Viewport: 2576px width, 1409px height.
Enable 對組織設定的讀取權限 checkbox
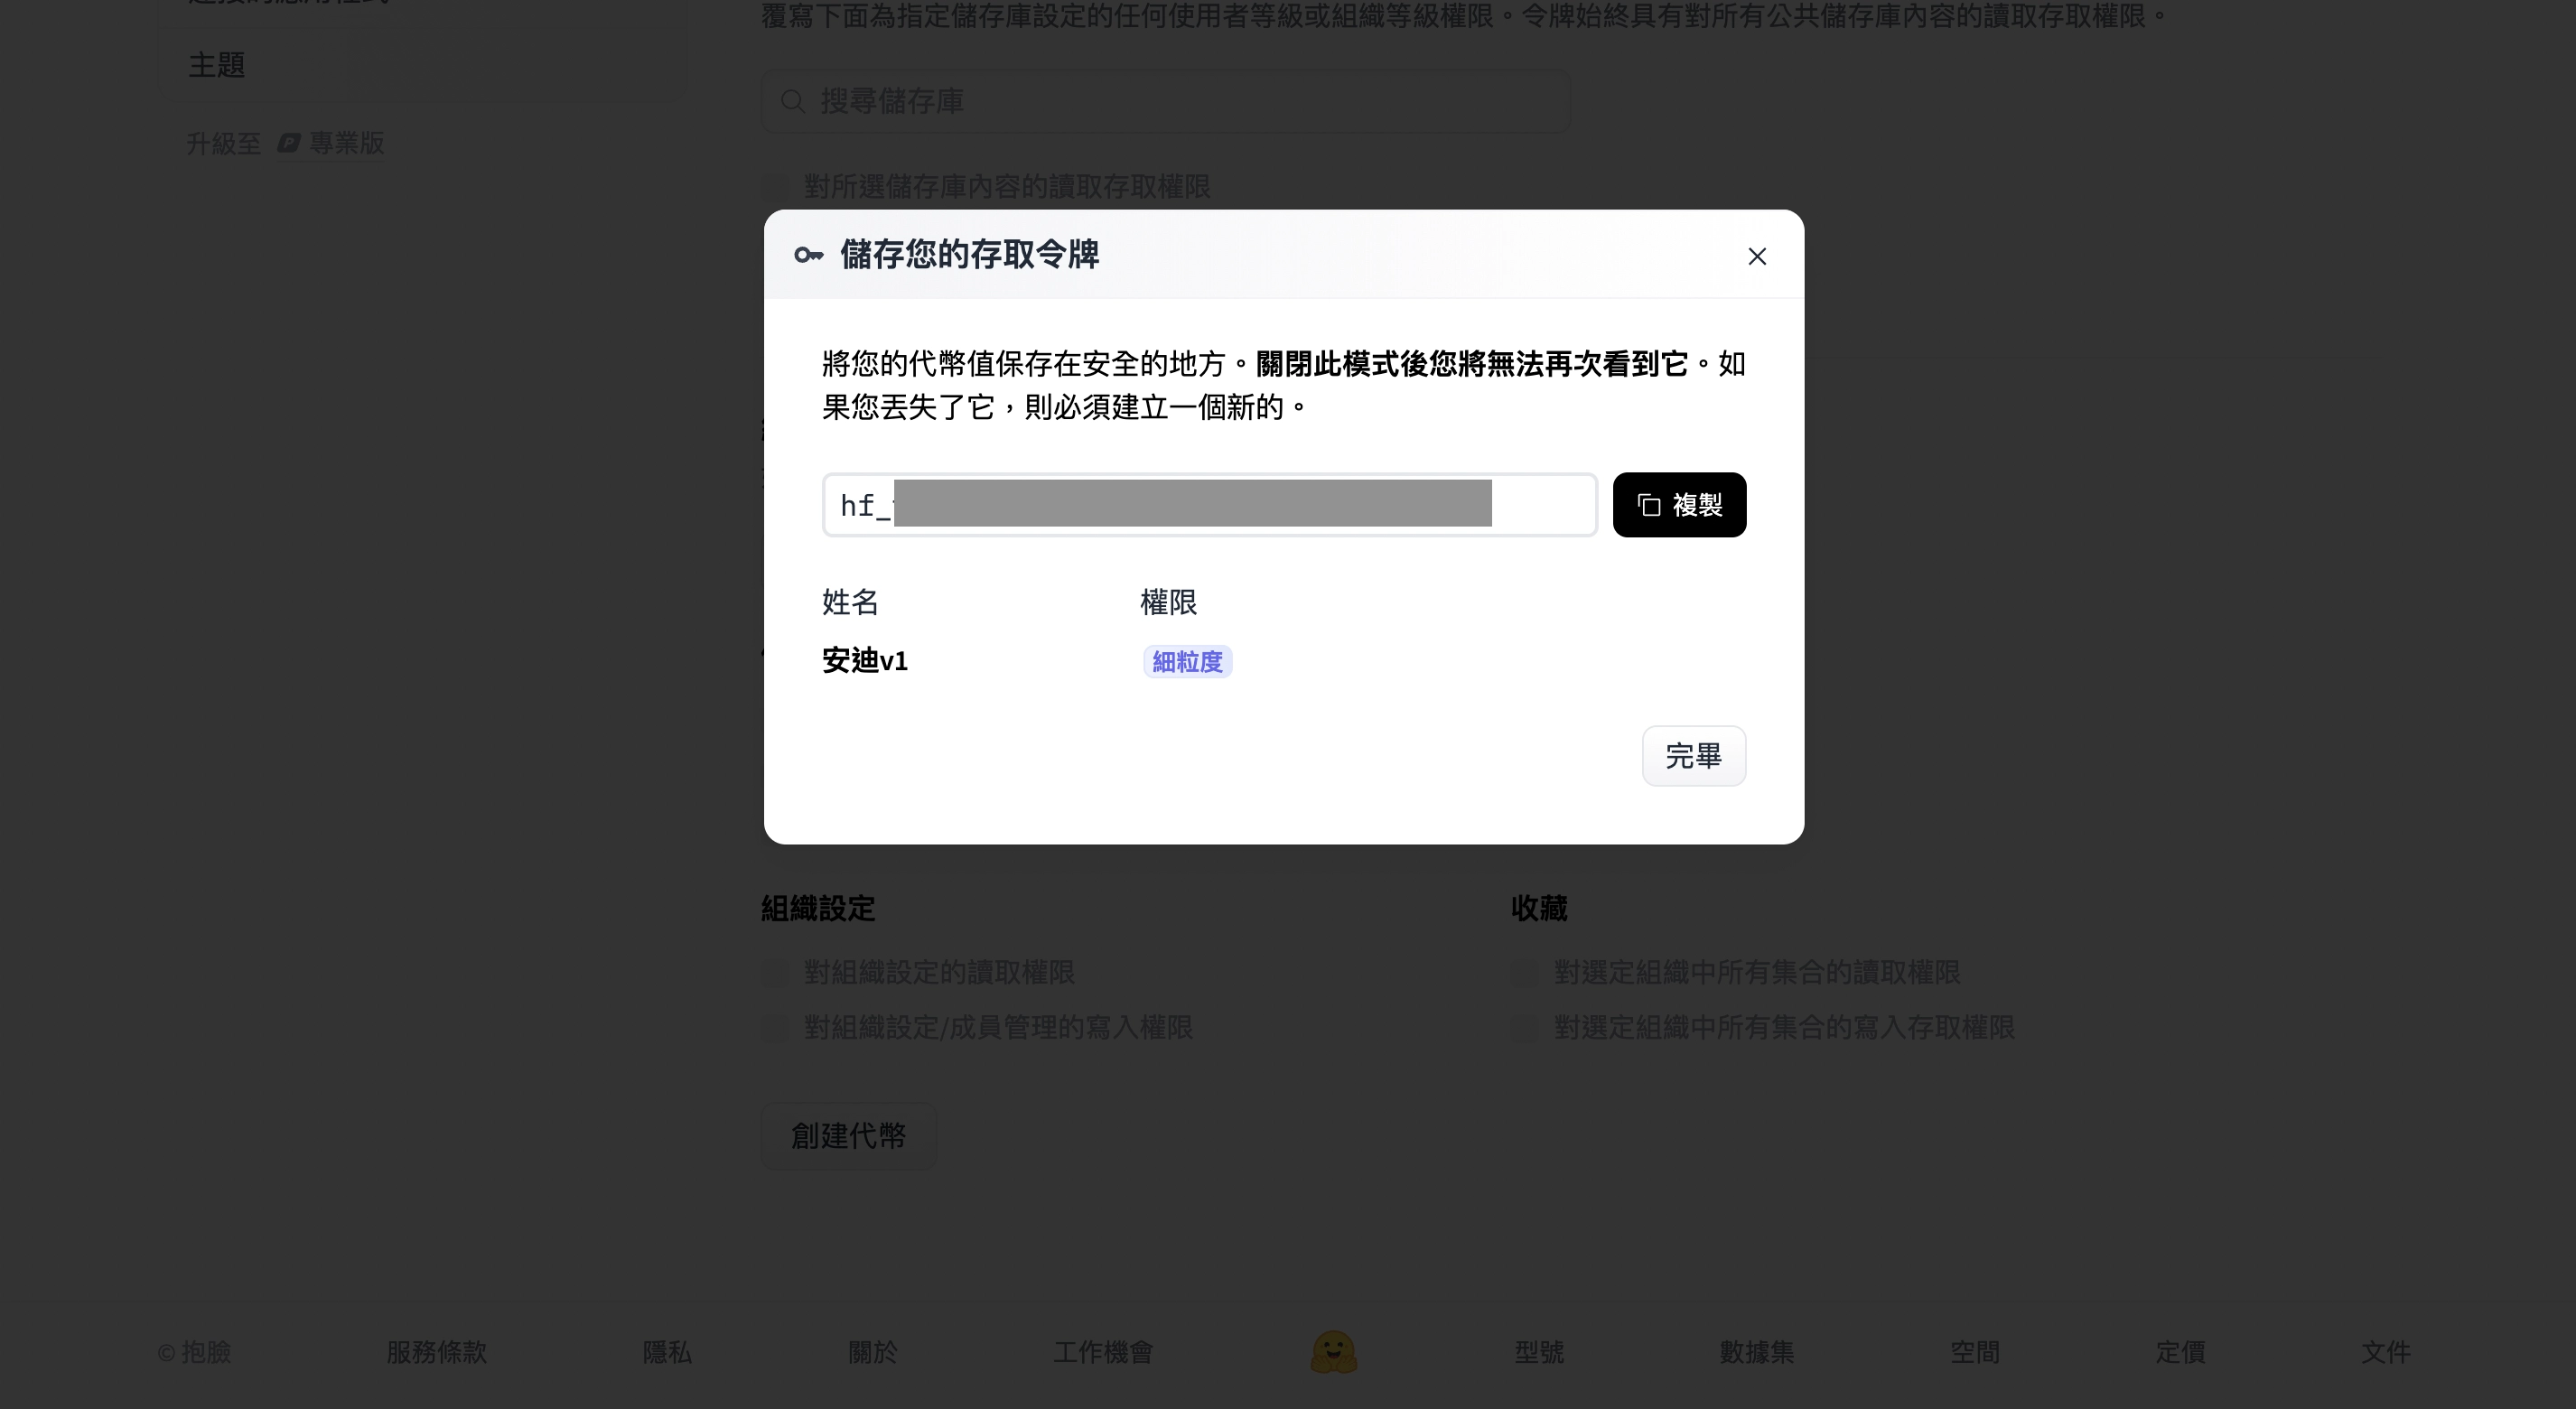click(775, 972)
